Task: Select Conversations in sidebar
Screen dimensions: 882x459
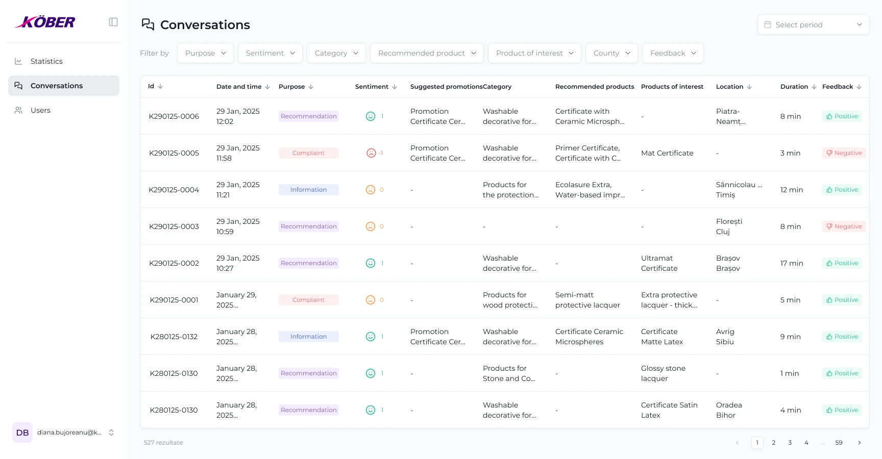Action: tap(64, 86)
